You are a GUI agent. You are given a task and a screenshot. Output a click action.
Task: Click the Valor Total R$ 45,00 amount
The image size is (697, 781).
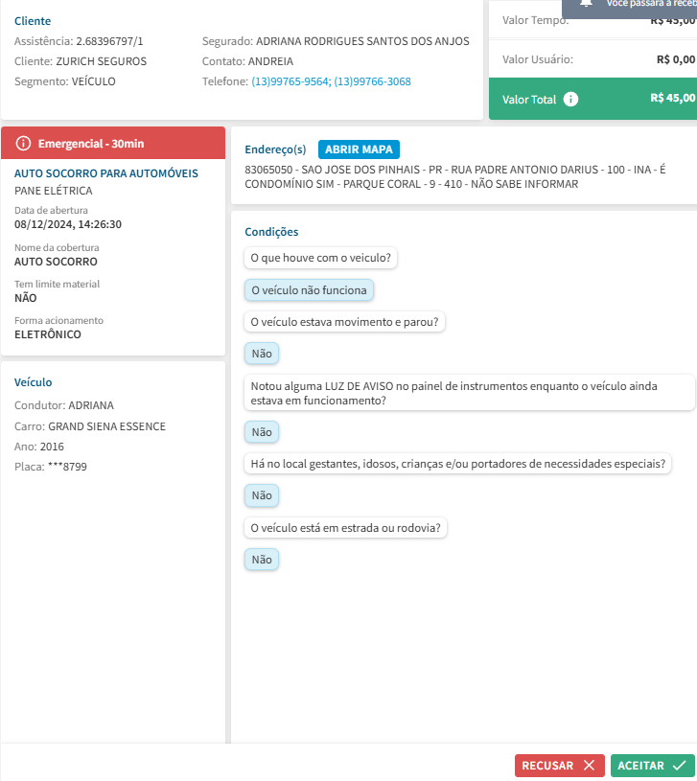tap(672, 98)
